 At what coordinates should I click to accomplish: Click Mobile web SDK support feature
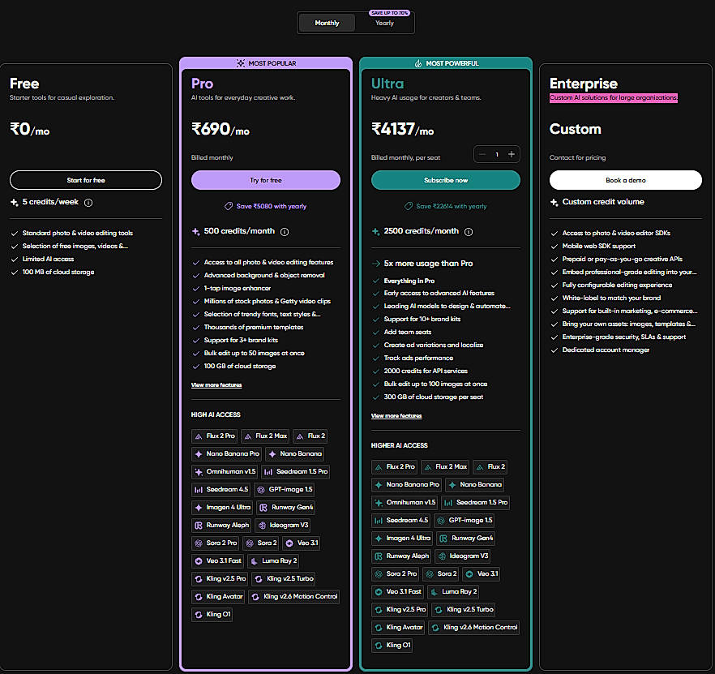[599, 246]
